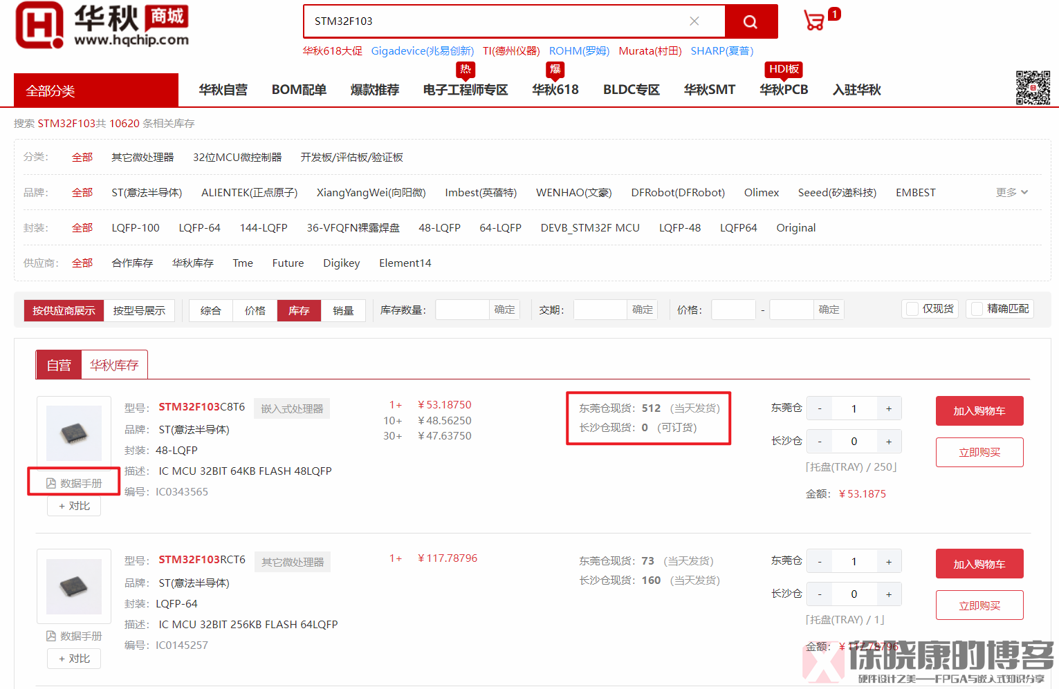The width and height of the screenshot is (1059, 689).
Task: Increase 东莞仓 quantity for STM32F103C8T6
Action: tap(889, 408)
